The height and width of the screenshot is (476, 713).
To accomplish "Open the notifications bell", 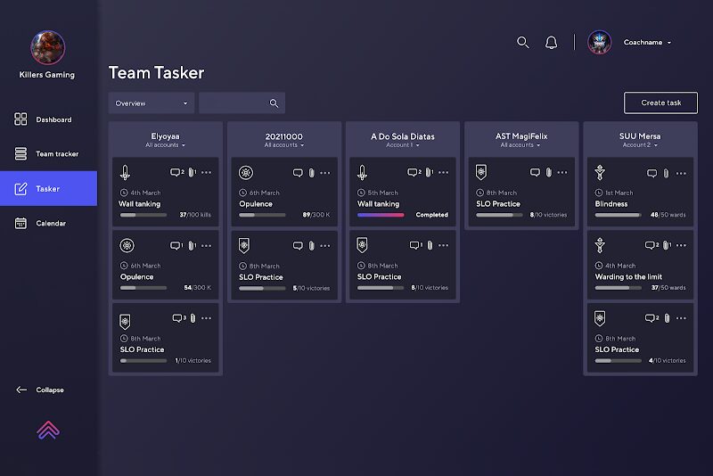I will 551,42.
